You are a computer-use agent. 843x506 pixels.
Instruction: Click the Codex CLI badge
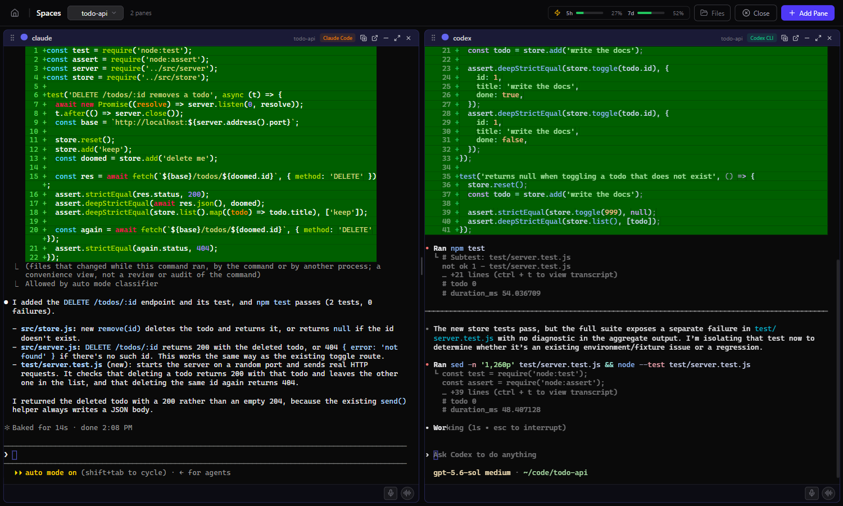762,38
